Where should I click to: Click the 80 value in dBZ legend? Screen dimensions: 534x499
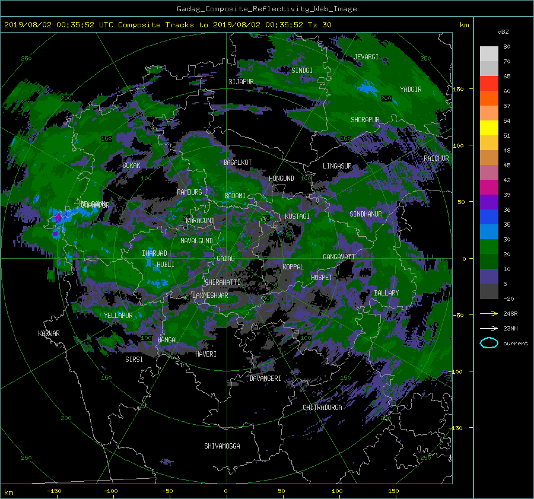tap(507, 46)
